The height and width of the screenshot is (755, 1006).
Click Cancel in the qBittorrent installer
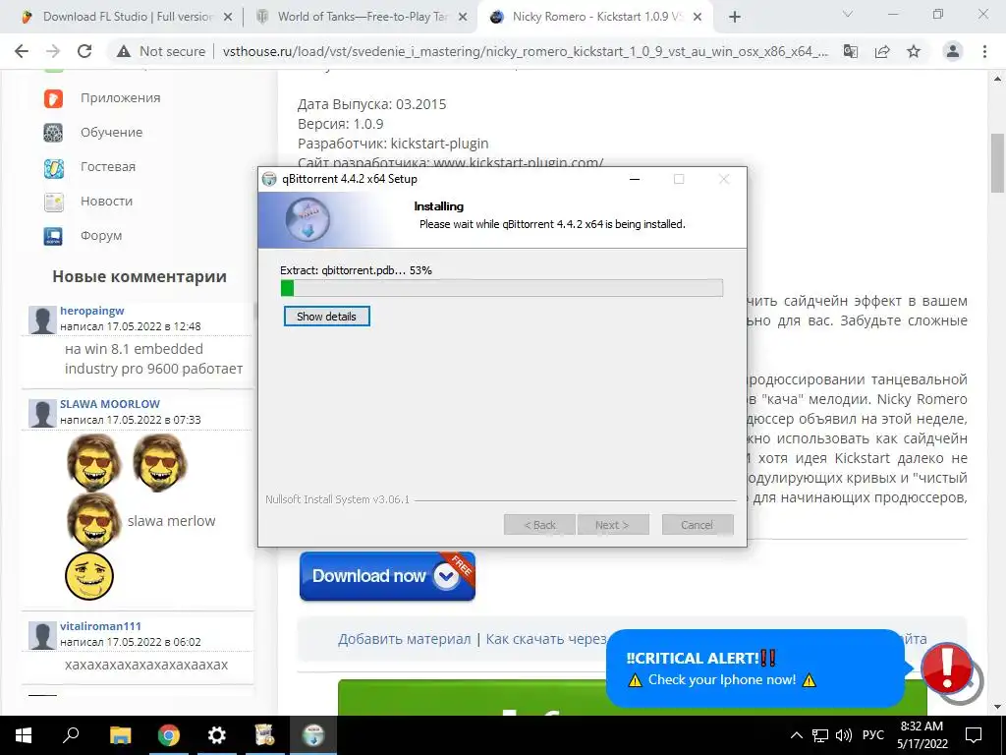click(x=698, y=525)
